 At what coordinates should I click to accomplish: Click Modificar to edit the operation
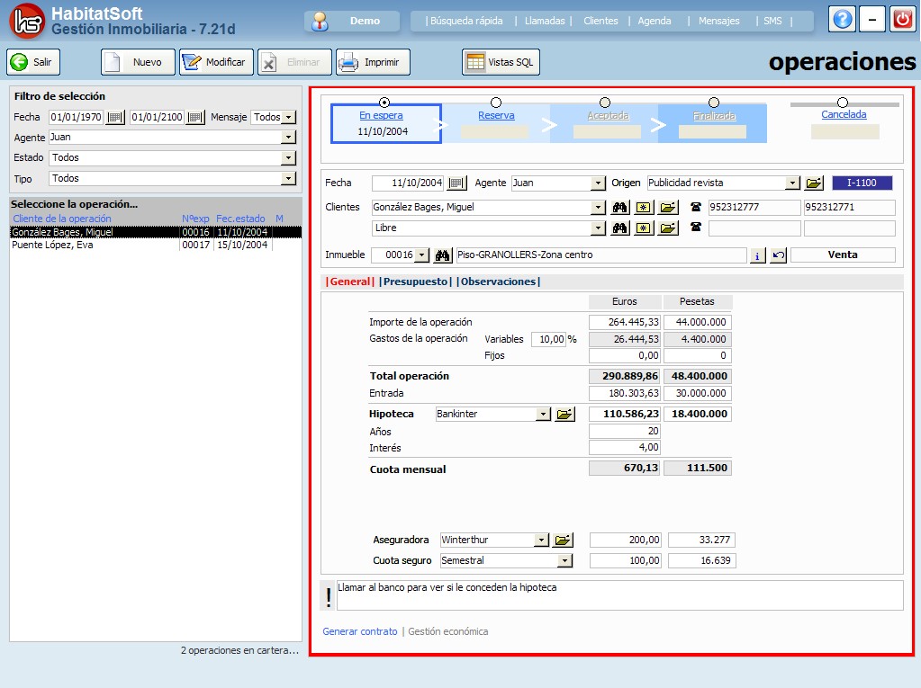click(x=216, y=62)
